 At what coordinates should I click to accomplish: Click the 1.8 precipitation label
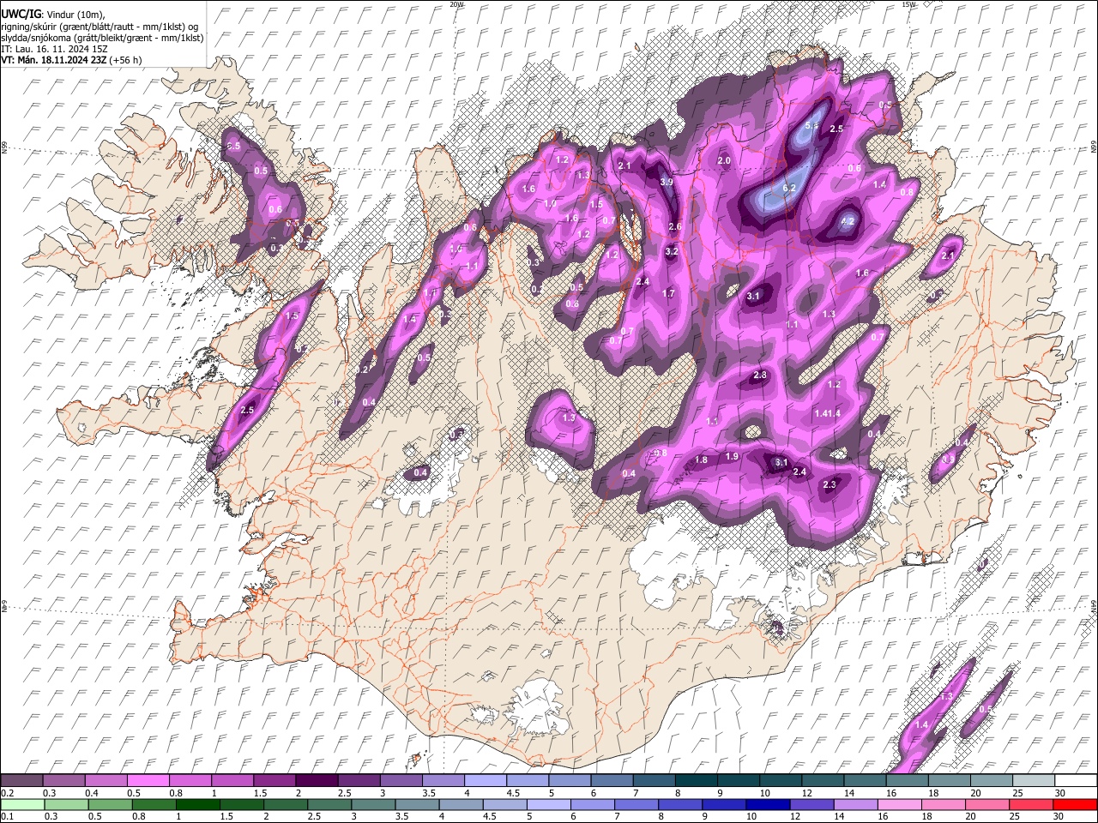click(x=702, y=460)
